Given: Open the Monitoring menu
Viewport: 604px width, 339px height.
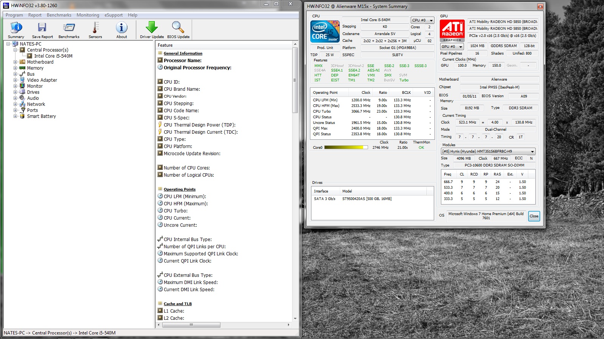Looking at the screenshot, I should click(x=88, y=15).
